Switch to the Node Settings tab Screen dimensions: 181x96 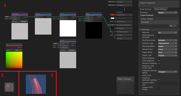click(145, 9)
